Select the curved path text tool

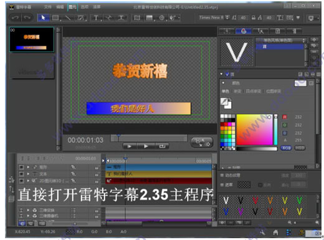[x=109, y=18]
